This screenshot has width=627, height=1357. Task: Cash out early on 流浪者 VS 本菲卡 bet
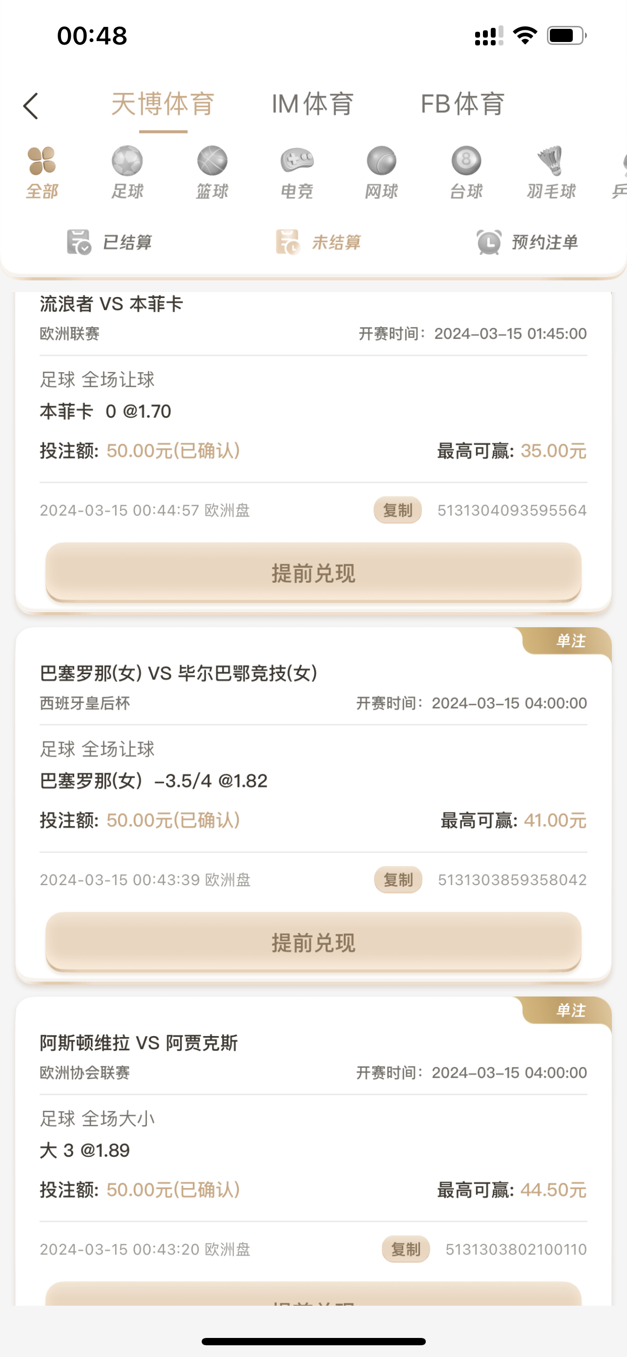(313, 572)
